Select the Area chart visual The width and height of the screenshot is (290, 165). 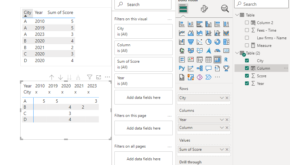pos(191,33)
